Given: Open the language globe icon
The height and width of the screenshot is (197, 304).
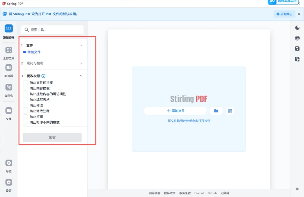Looking at the screenshot, I should click(x=297, y=38).
